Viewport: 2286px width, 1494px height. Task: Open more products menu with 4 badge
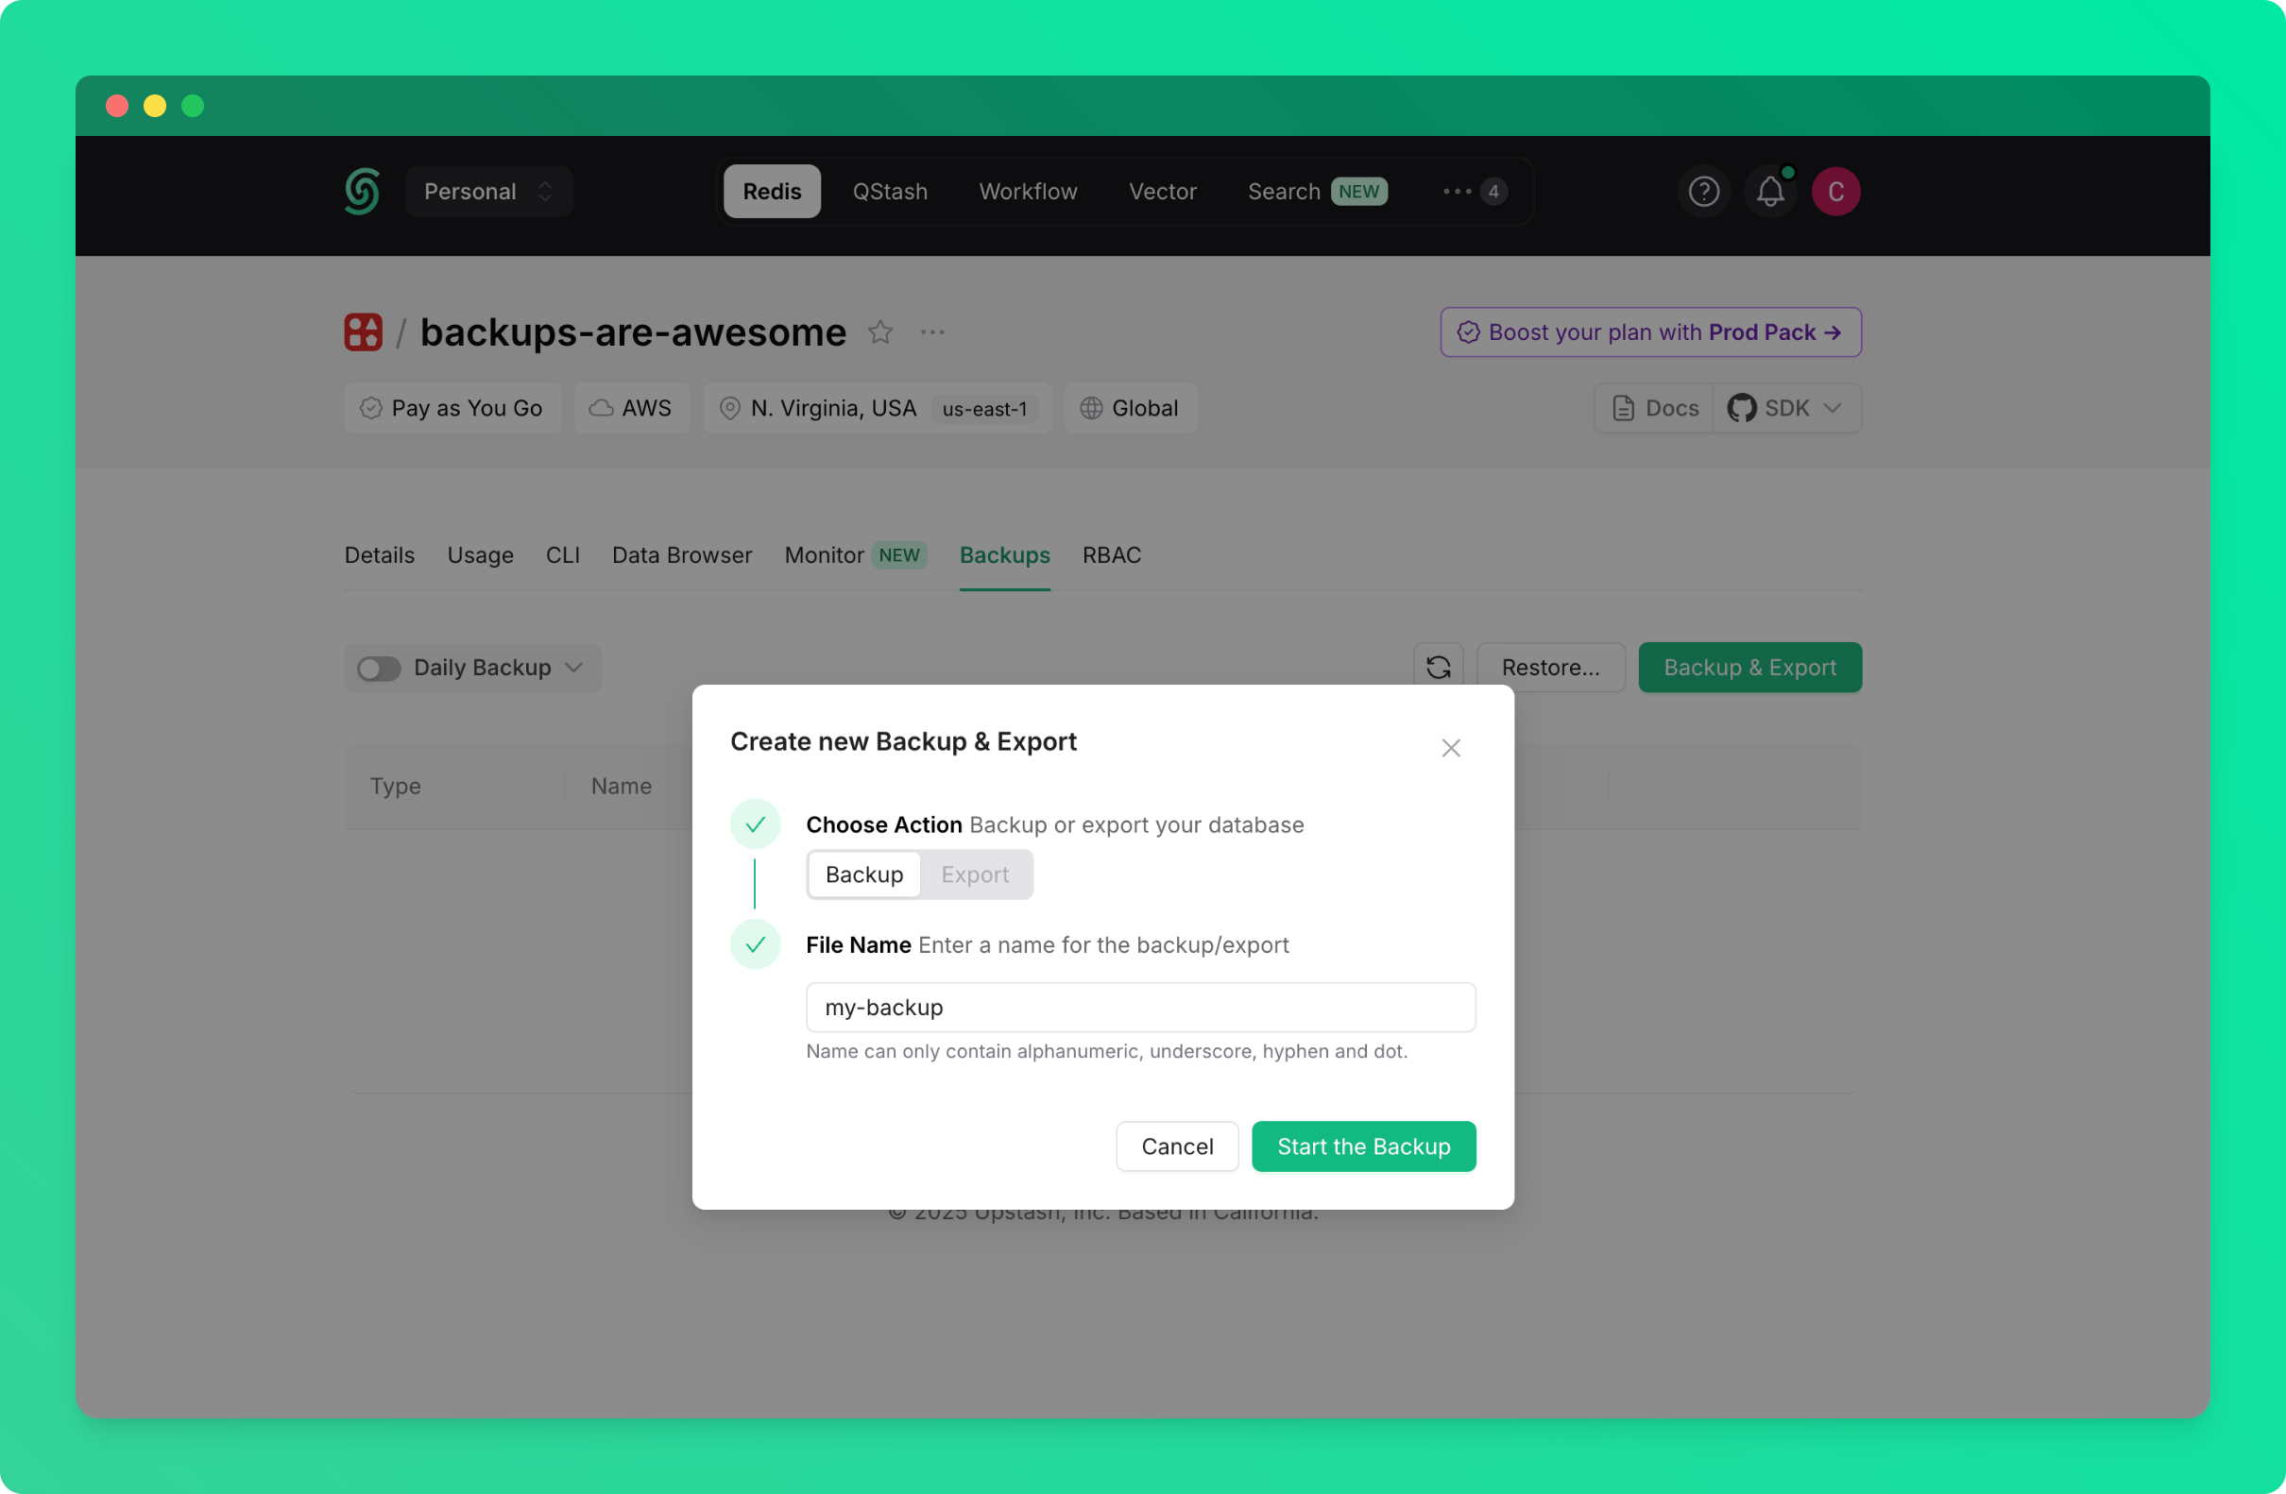pos(1474,191)
